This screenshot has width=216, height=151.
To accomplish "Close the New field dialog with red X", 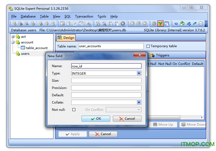I will [139, 55].
